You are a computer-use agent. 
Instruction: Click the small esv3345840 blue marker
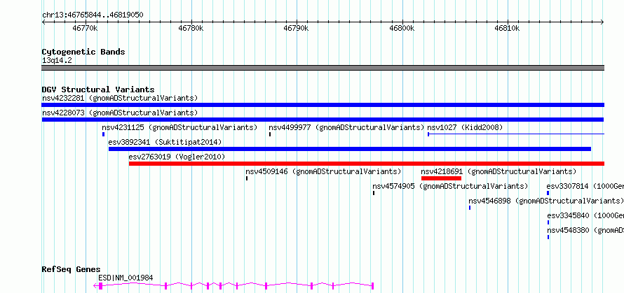[548, 222]
